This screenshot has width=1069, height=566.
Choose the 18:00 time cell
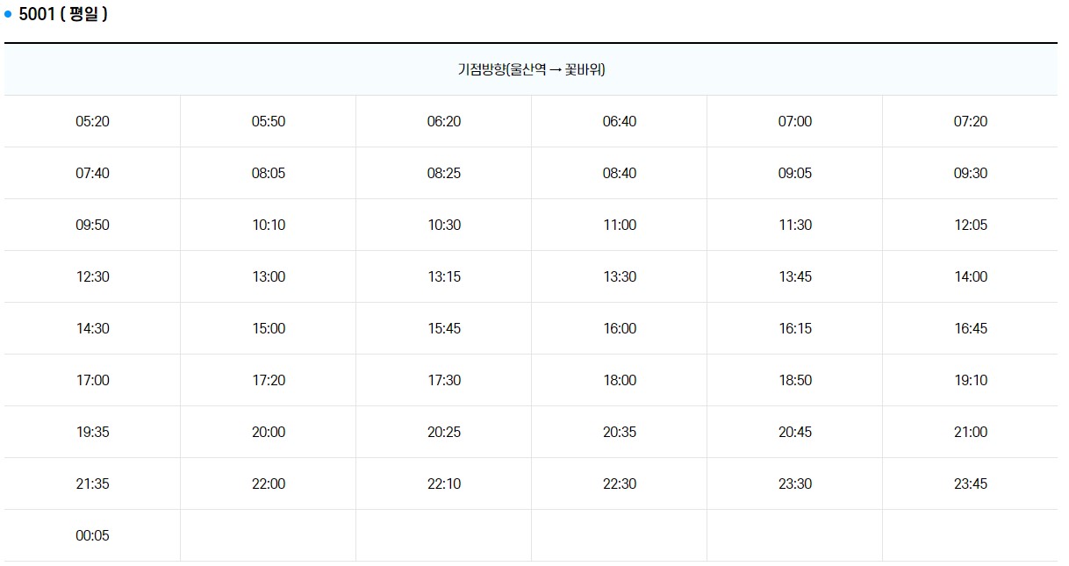[619, 380]
